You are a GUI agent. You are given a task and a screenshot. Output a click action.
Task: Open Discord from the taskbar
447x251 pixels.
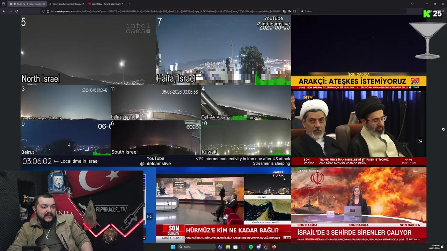pos(259,247)
